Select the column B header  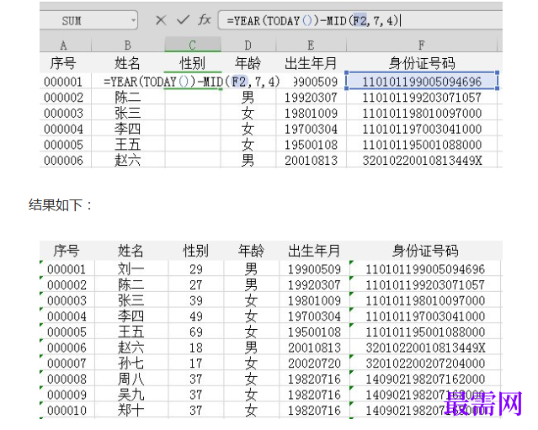point(127,45)
